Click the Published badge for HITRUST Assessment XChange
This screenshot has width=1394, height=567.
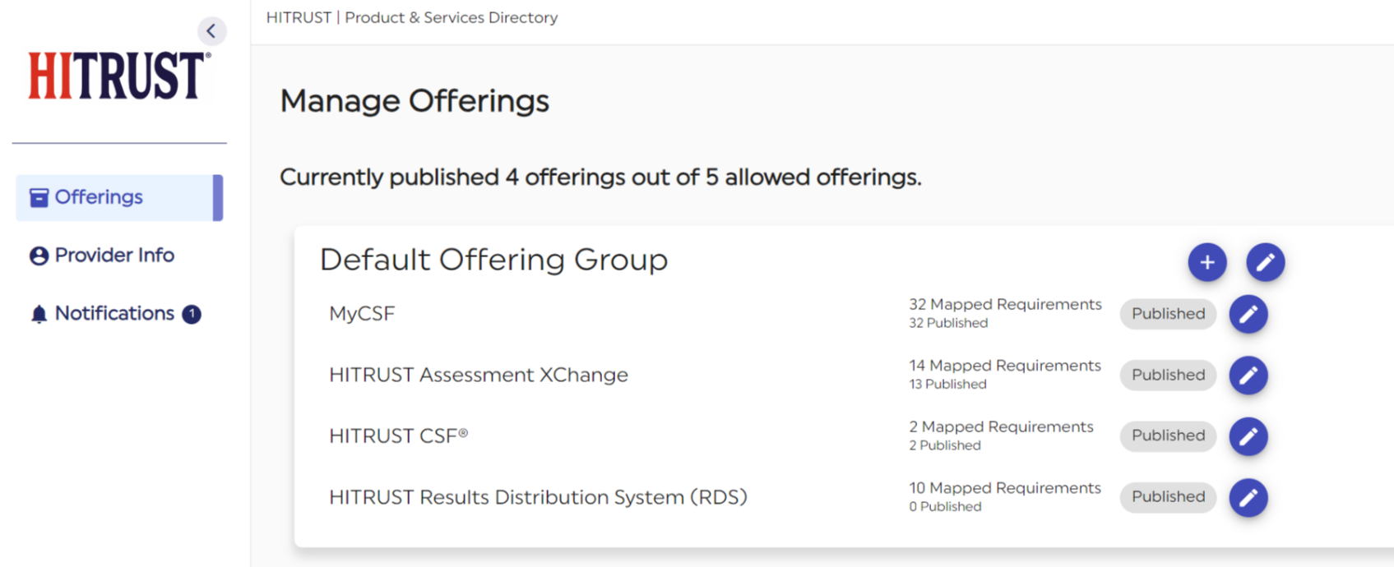[x=1168, y=375]
